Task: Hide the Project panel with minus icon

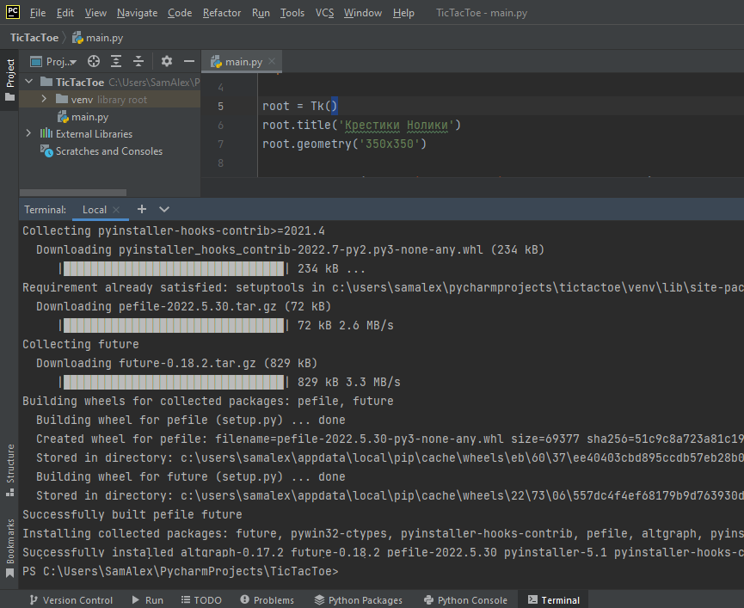Action: (x=189, y=61)
